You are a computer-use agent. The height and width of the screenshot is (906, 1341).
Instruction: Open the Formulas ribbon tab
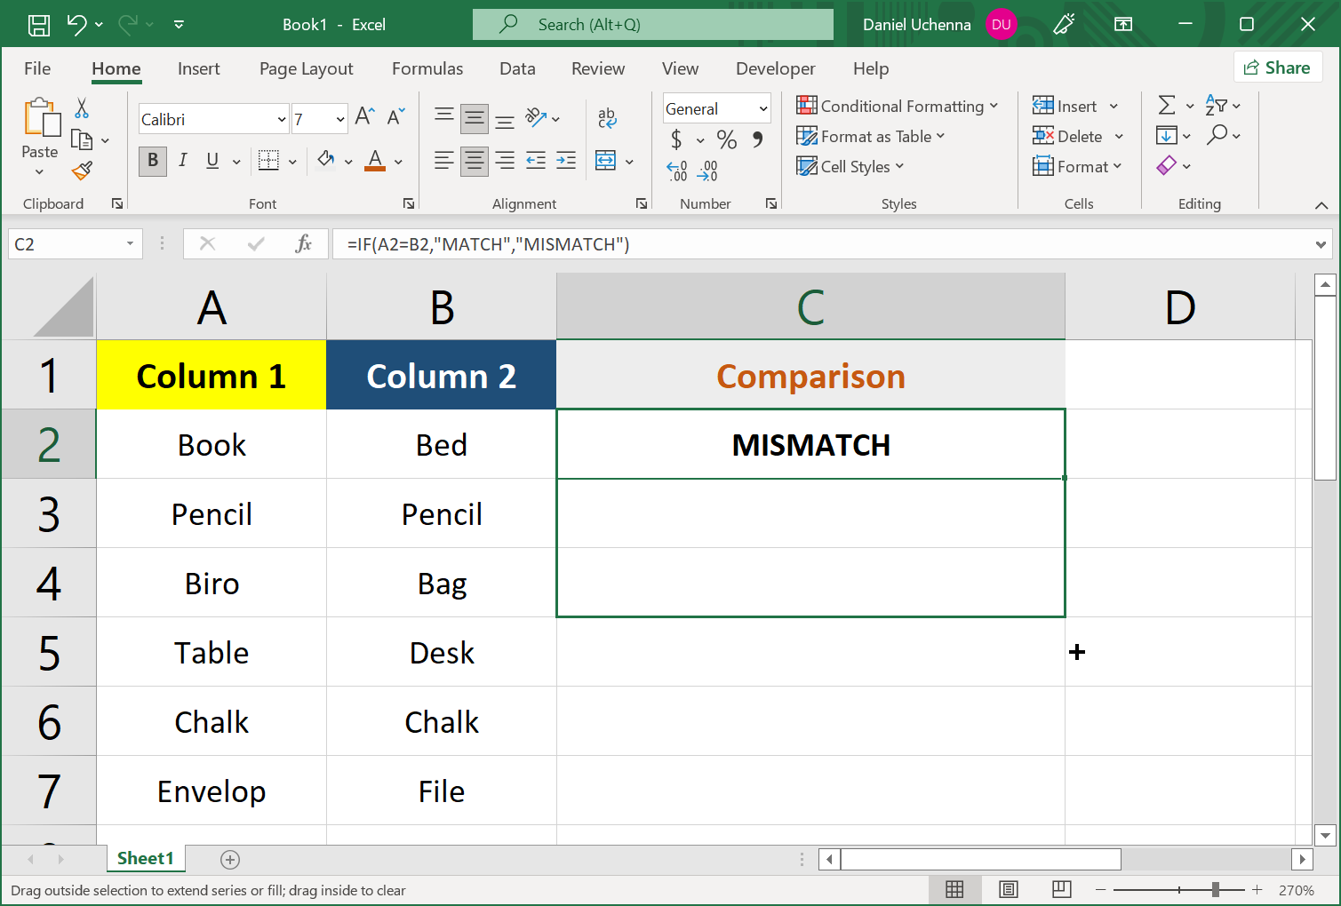point(427,68)
